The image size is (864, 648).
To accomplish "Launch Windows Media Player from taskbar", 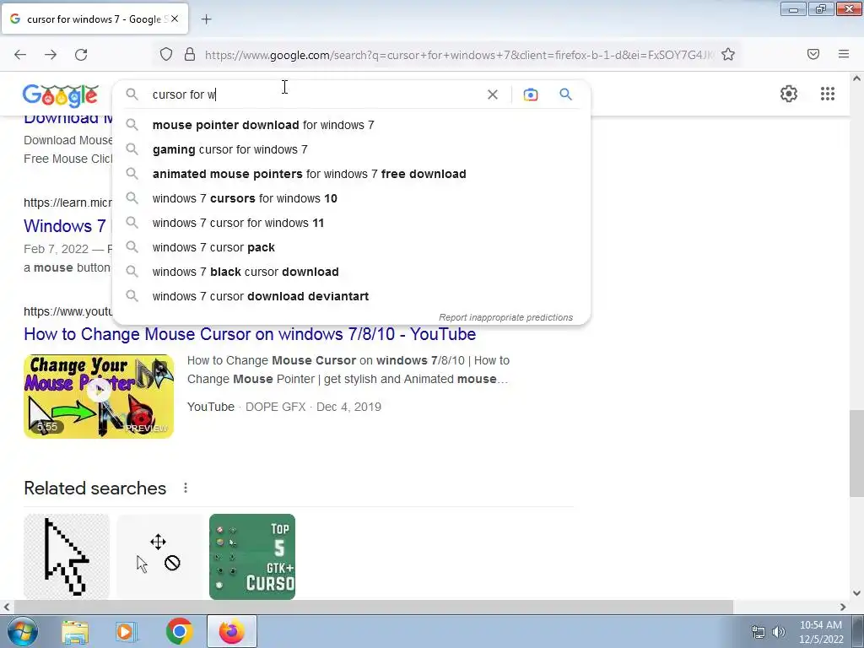I will coord(126,632).
